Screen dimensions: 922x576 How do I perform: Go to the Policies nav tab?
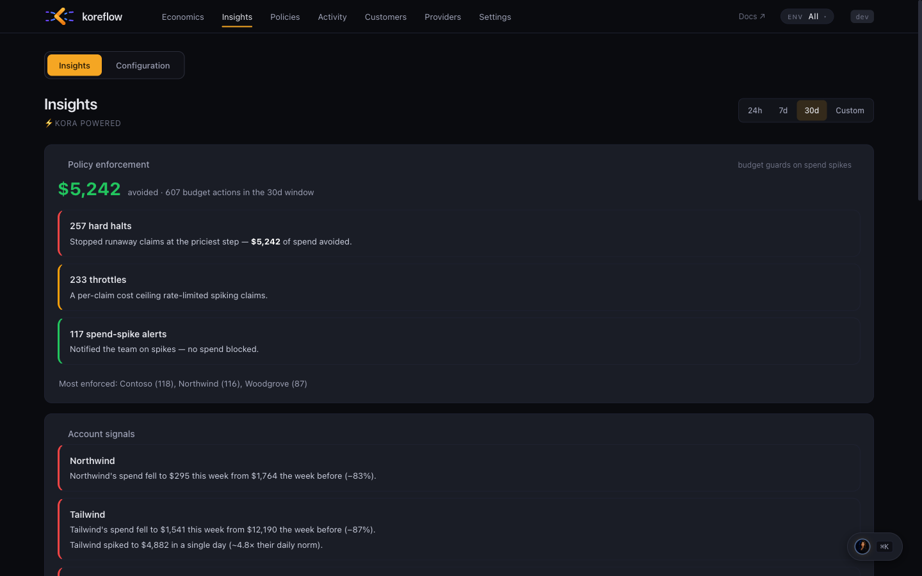pos(285,17)
